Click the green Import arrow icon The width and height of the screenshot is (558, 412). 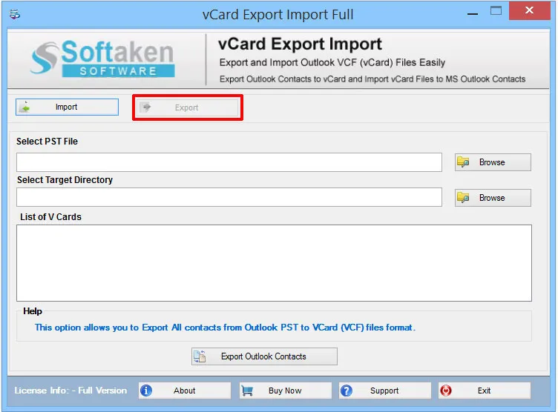[25, 107]
